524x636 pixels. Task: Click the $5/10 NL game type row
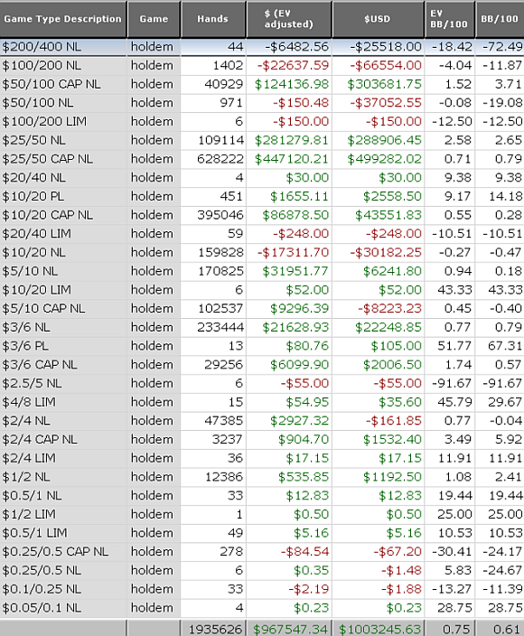click(262, 271)
